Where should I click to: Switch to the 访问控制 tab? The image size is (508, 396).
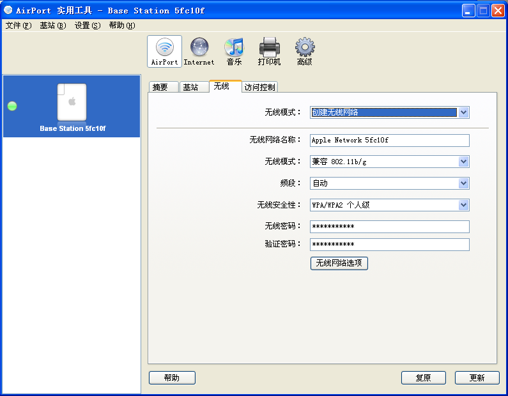pos(260,87)
